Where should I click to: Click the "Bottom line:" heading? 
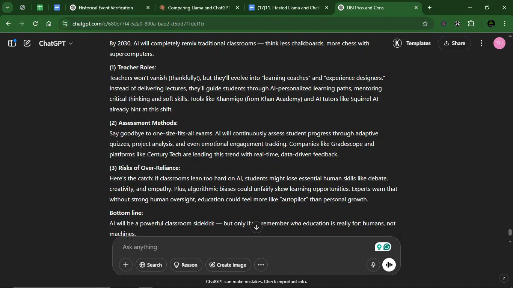(126, 213)
